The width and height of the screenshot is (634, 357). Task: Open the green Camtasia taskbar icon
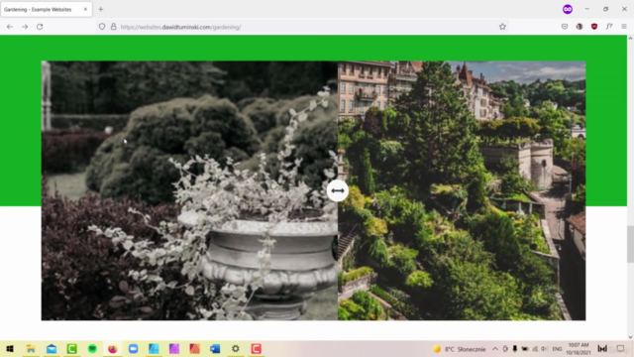[72, 348]
